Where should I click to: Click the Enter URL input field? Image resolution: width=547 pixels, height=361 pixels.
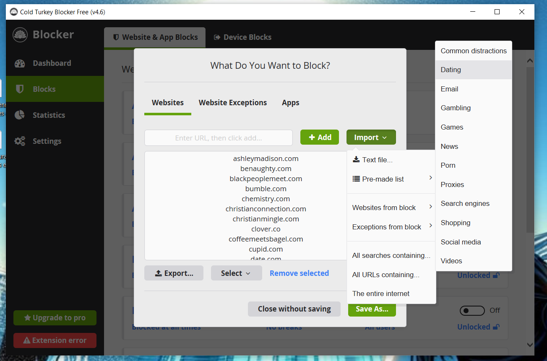(x=219, y=138)
